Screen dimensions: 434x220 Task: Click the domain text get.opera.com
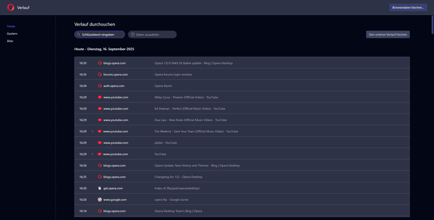pos(113,188)
